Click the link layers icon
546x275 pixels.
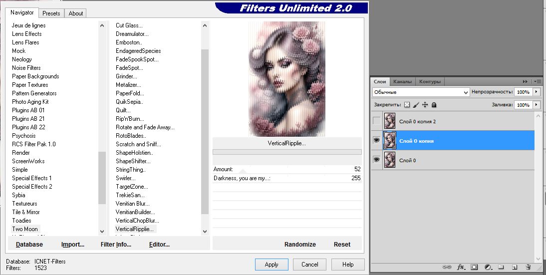coord(448,268)
